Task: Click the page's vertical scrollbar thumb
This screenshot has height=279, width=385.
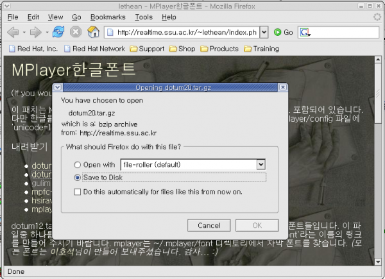Action: (378, 94)
